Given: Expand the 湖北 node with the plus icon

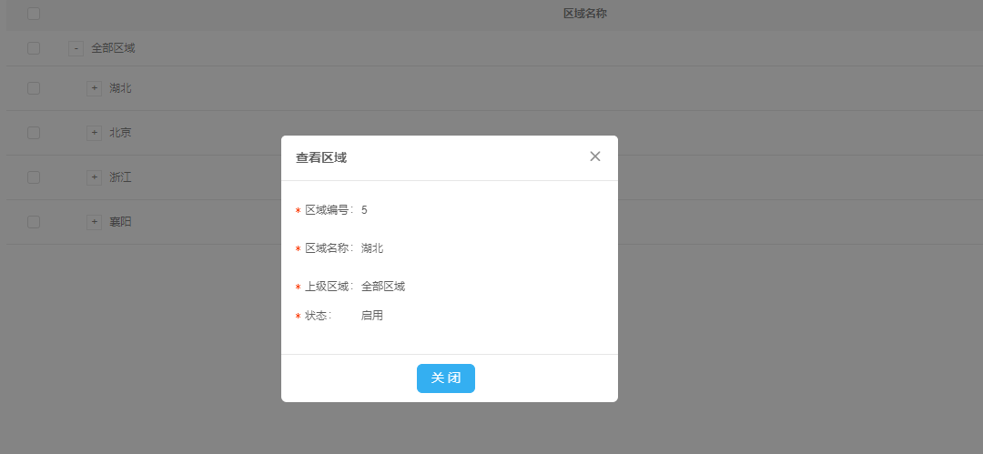Looking at the screenshot, I should coord(94,88).
